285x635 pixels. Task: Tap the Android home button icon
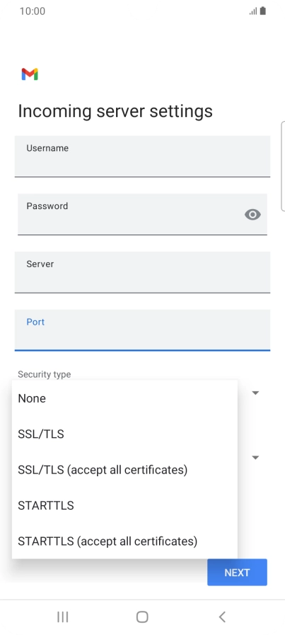[142, 617]
